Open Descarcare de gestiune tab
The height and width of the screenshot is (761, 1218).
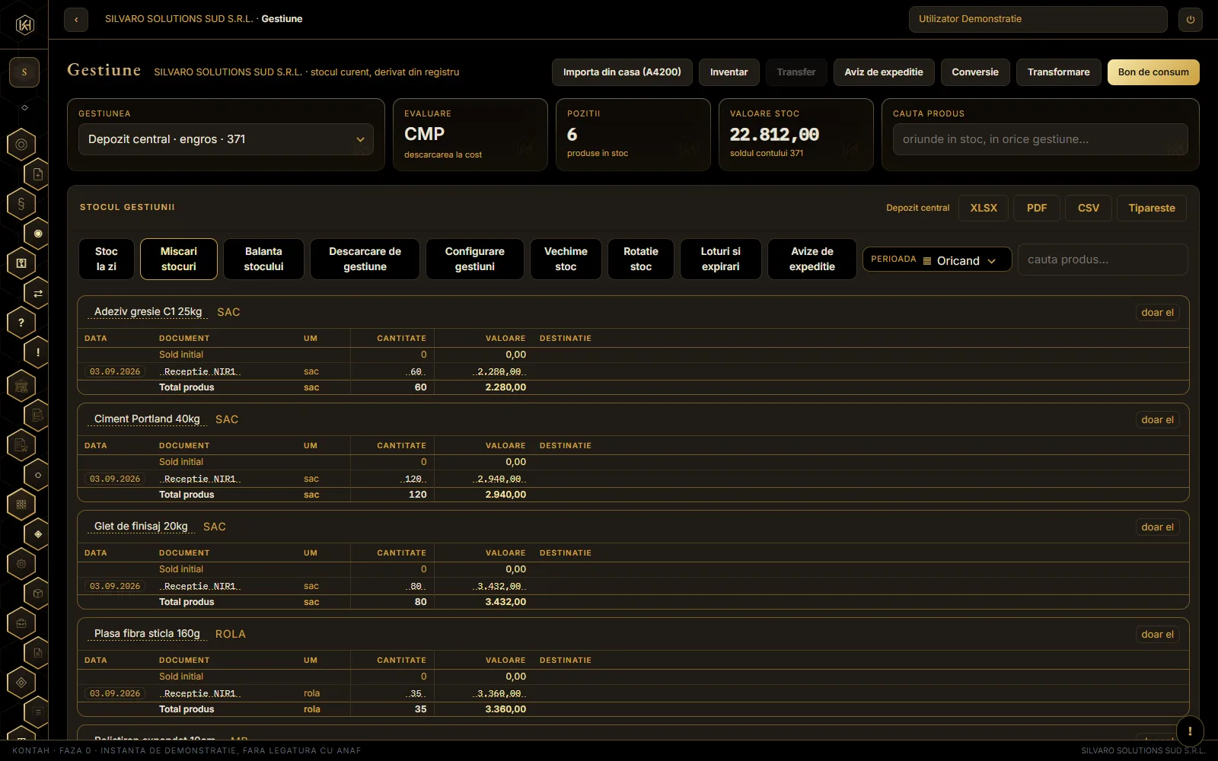[x=365, y=260]
